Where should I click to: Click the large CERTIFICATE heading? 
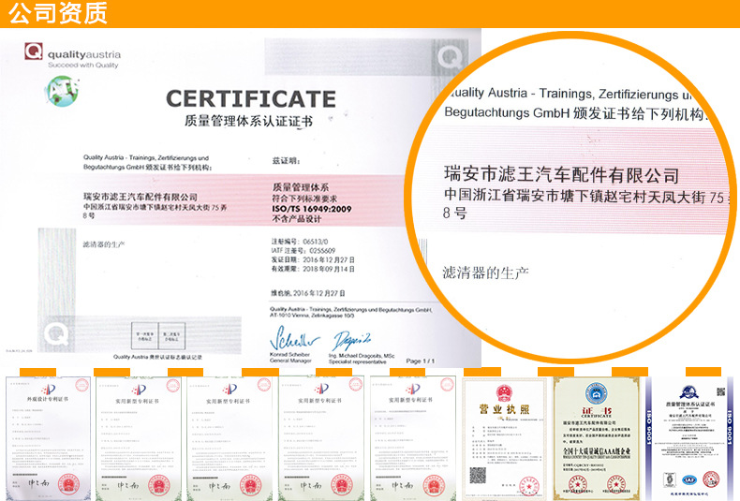250,99
